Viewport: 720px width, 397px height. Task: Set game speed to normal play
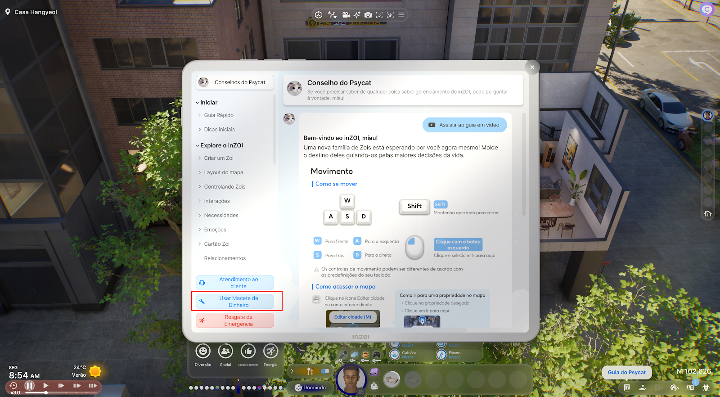(x=45, y=385)
